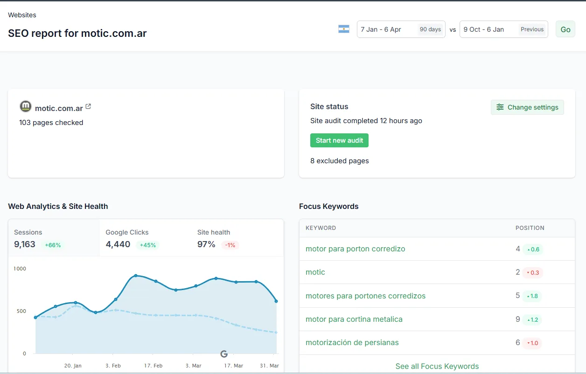The width and height of the screenshot is (586, 374).
Task: Click the Argentina flag icon
Action: (x=344, y=29)
